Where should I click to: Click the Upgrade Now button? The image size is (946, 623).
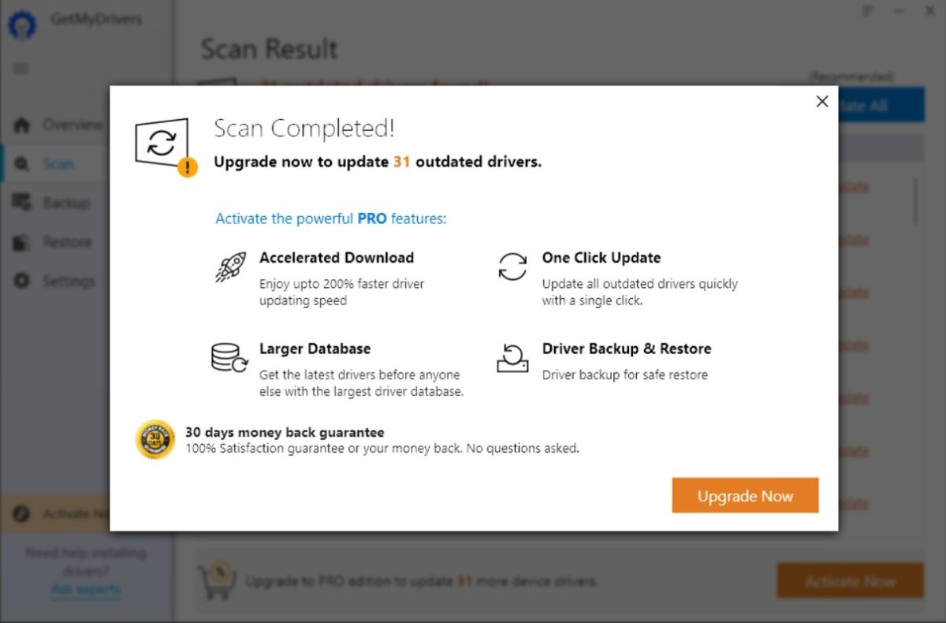point(745,495)
